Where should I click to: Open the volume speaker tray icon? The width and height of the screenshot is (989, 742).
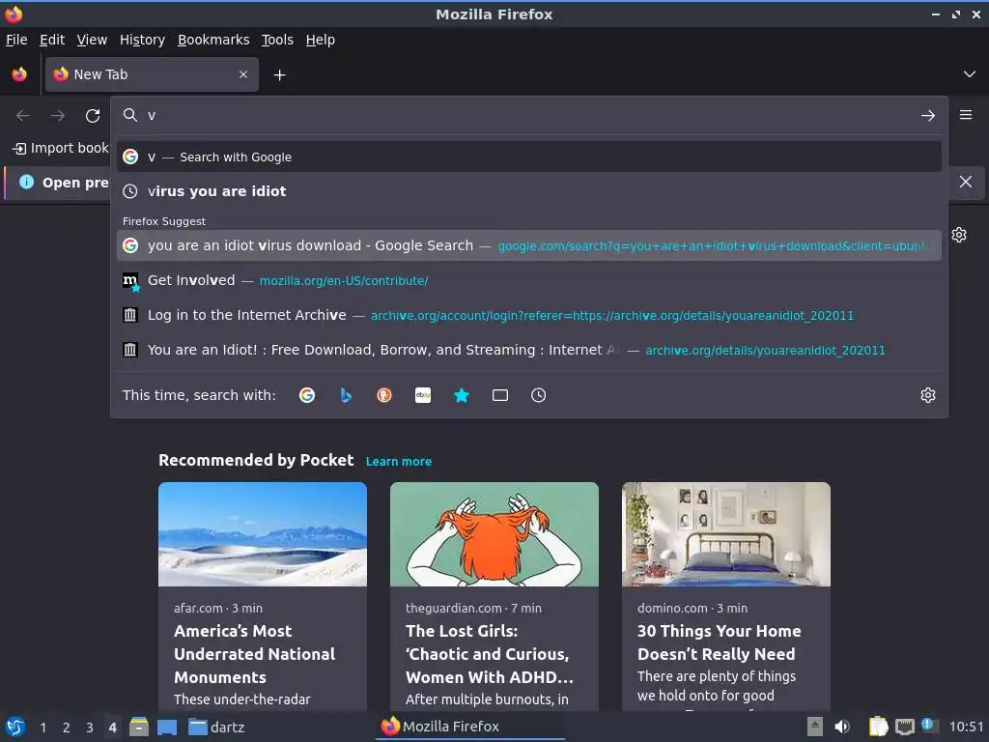point(841,727)
